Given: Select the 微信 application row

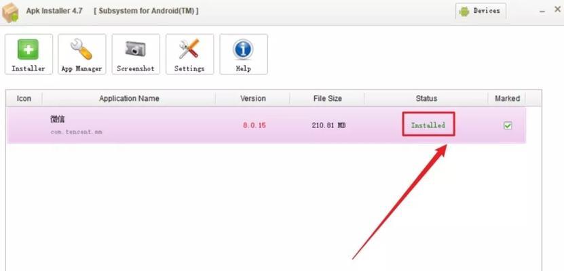Looking at the screenshot, I should tap(266, 125).
